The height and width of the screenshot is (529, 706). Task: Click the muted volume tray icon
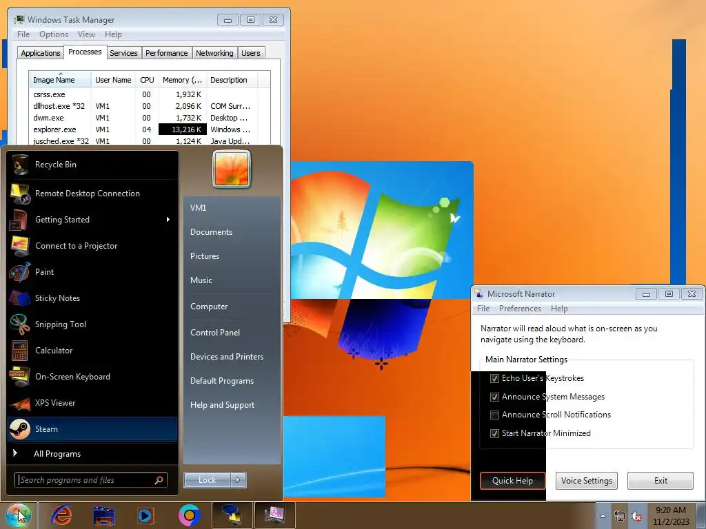click(636, 517)
